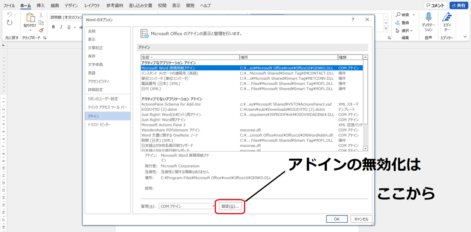Screen dimensions: 471x232
Task: Open クイック アクセス ツール バー category
Action: [107, 107]
